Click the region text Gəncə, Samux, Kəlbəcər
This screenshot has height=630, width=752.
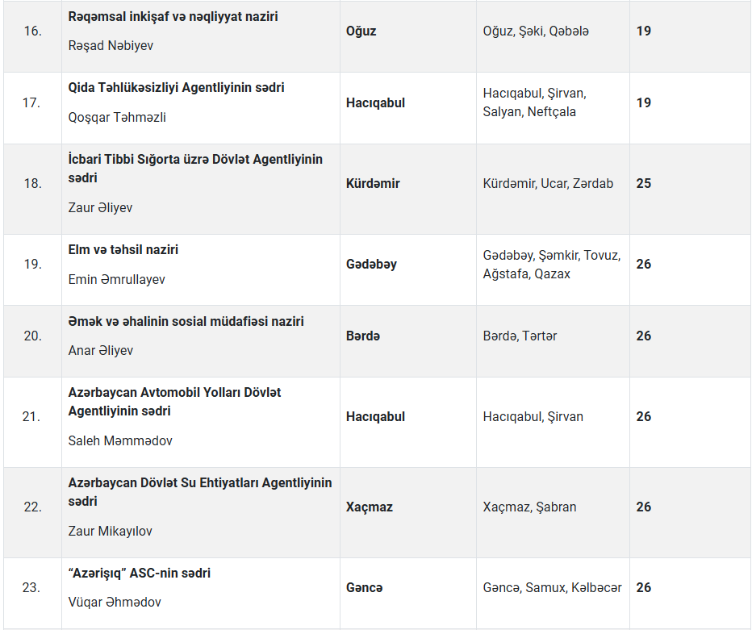(x=552, y=587)
